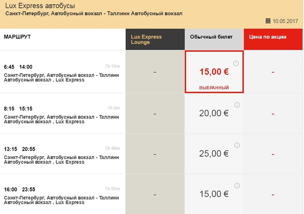Click route description of the 6:45 trip
The height and width of the screenshot is (214, 304).
pos(62,78)
